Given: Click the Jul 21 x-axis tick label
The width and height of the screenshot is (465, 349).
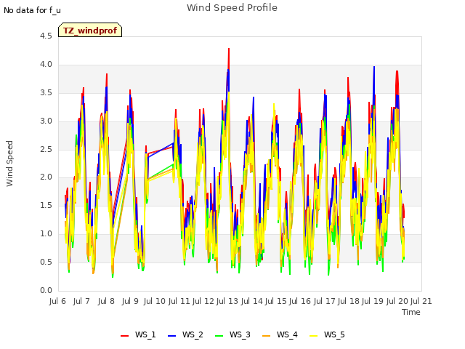Looking at the screenshot, I should 421,301.
